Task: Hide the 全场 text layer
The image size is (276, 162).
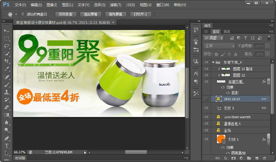Action: [x=206, y=130]
